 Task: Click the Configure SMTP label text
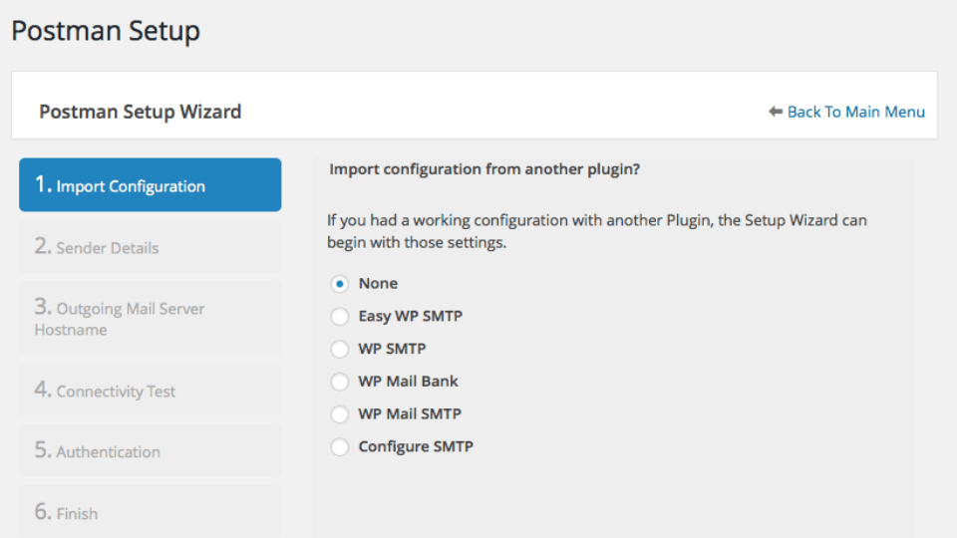coord(416,446)
